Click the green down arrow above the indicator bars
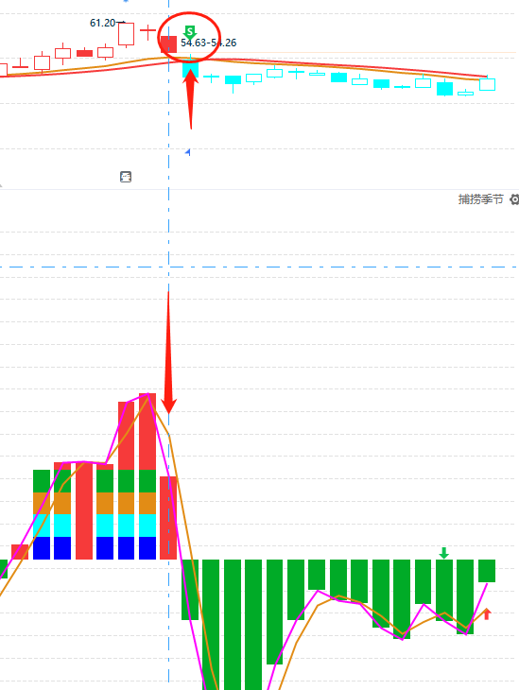Image resolution: width=519 pixels, height=690 pixels. [444, 553]
